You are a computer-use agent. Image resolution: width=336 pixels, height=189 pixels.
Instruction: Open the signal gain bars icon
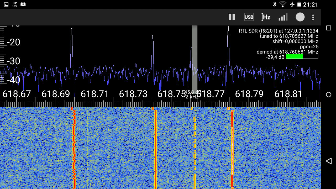[283, 17]
